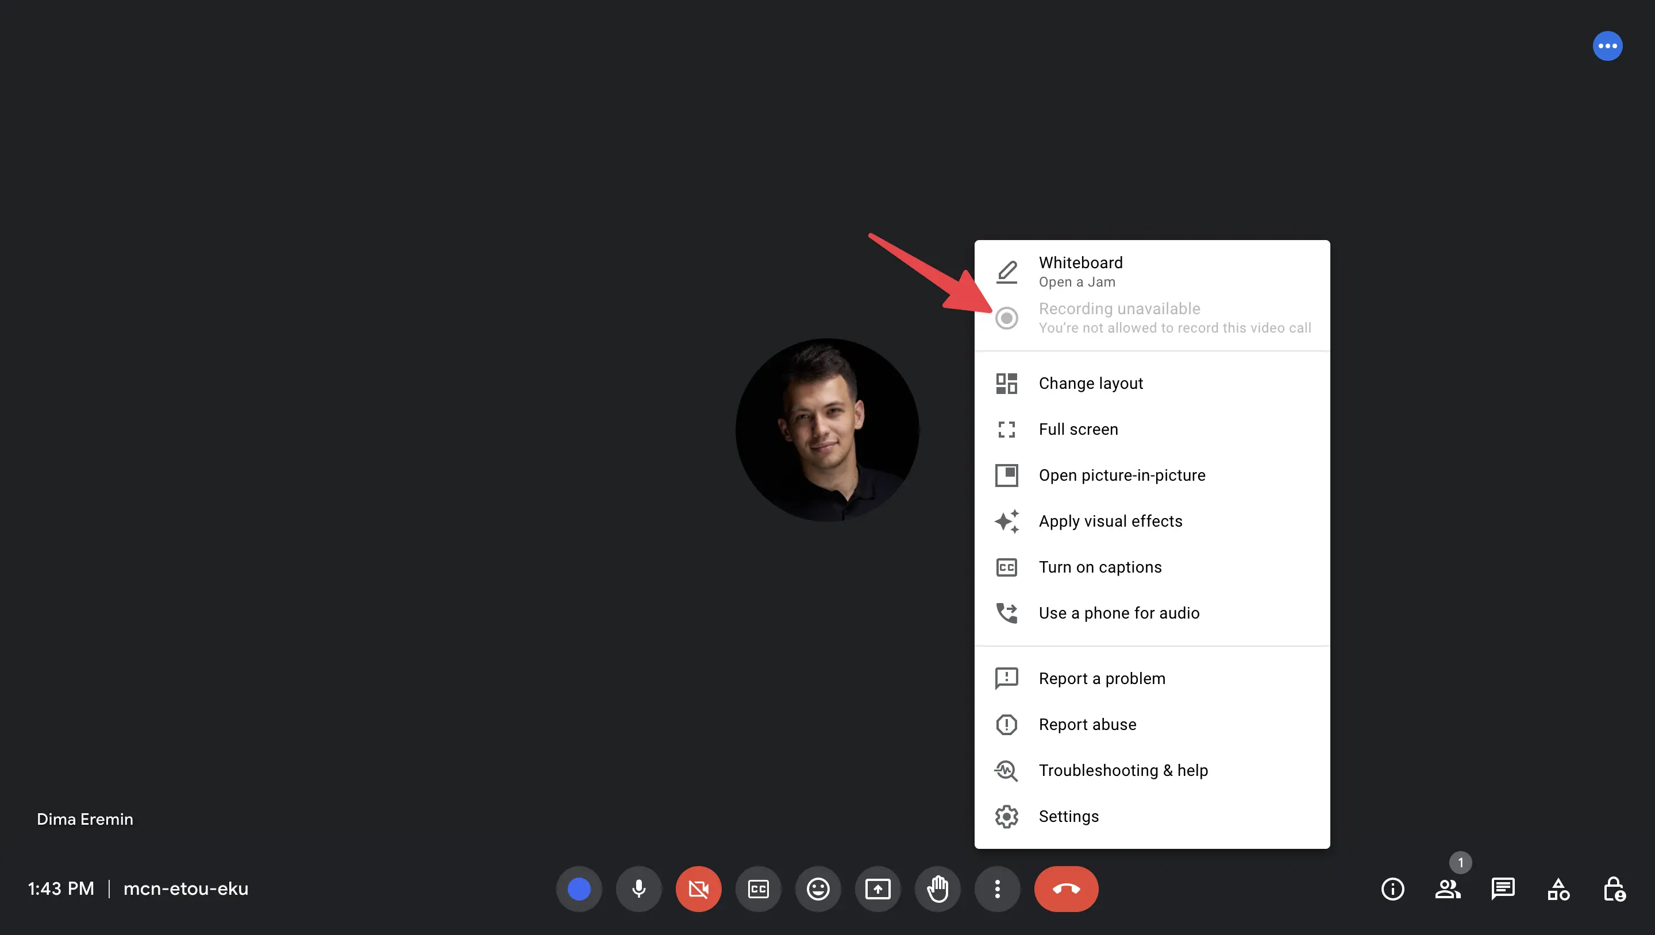
Task: Apply visual effects
Action: (x=1110, y=521)
